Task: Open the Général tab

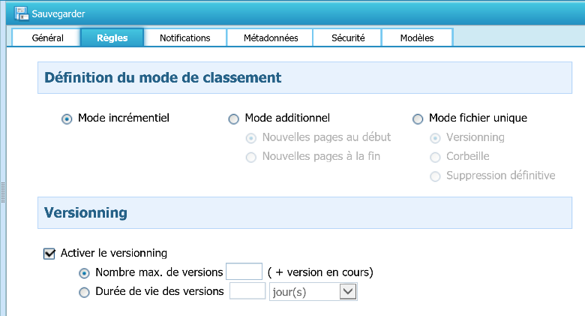Action: [x=48, y=38]
